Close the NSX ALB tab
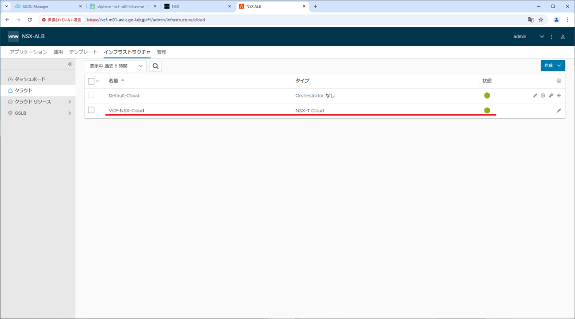 pos(303,6)
